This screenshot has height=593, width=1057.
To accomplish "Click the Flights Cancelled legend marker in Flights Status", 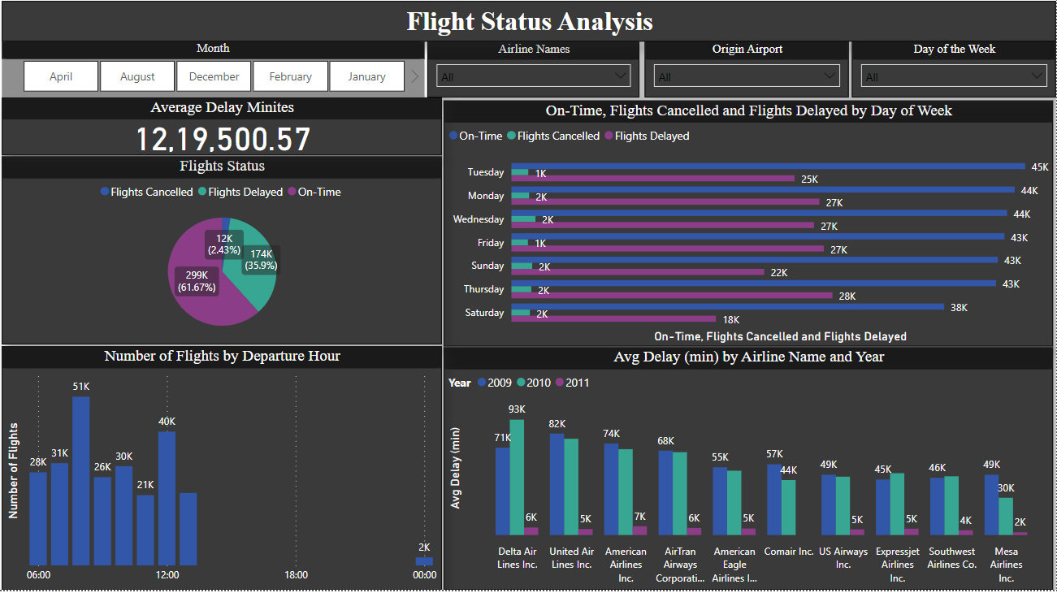I will click(105, 193).
